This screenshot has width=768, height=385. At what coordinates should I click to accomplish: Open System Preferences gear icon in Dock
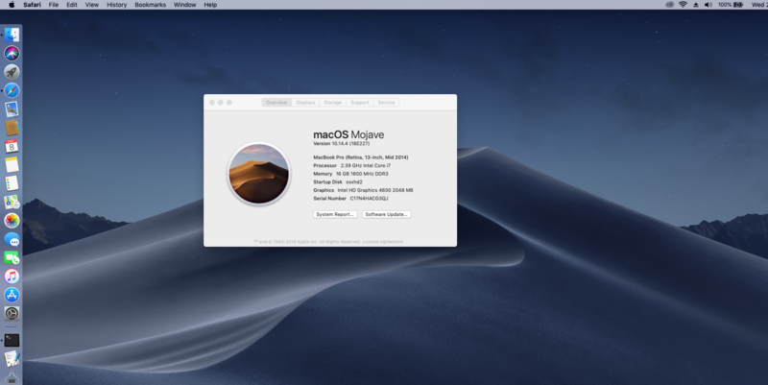coord(12,314)
